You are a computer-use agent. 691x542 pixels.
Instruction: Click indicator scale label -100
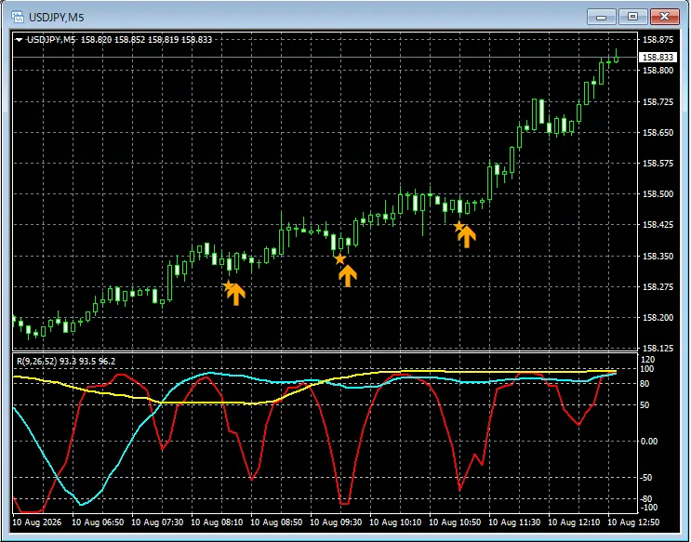(648, 508)
